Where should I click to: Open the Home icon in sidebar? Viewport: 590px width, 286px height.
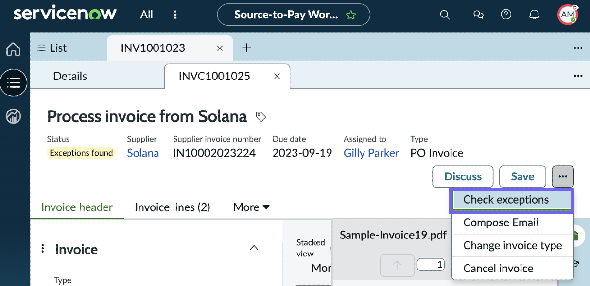click(x=14, y=49)
